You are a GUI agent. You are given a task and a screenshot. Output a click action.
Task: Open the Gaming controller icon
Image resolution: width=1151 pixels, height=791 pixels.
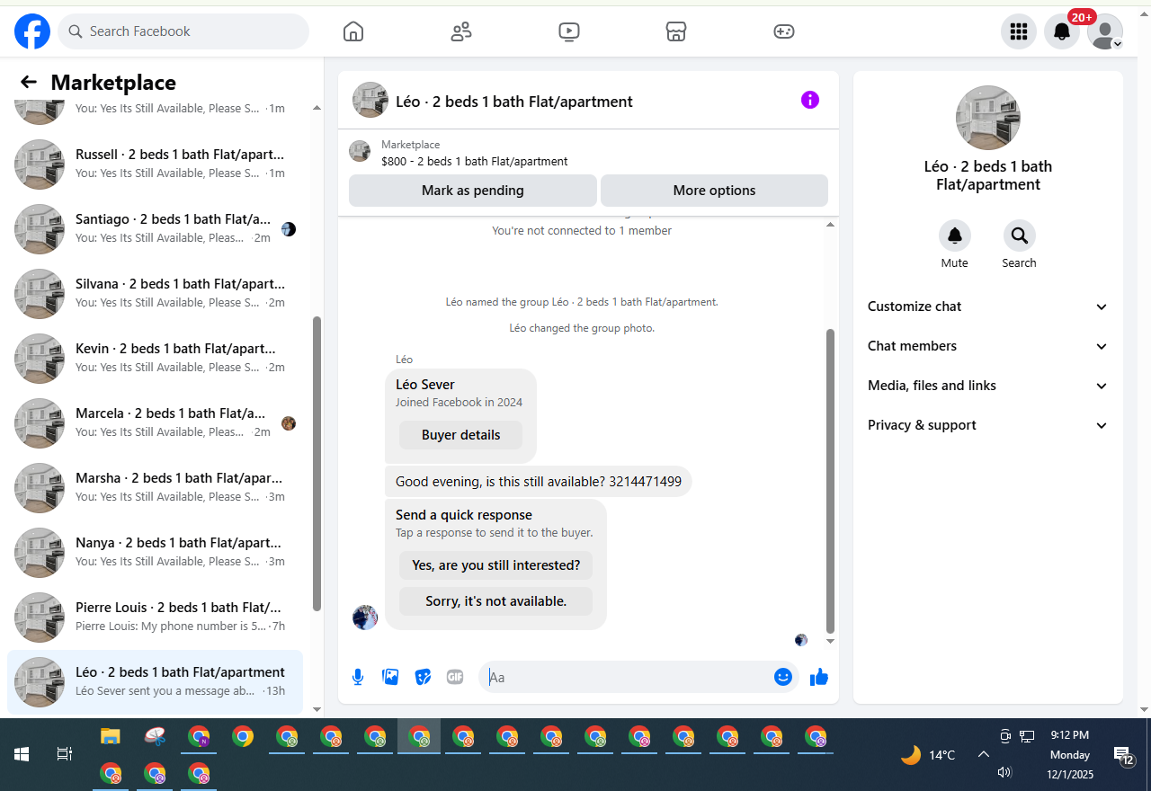[x=784, y=31]
